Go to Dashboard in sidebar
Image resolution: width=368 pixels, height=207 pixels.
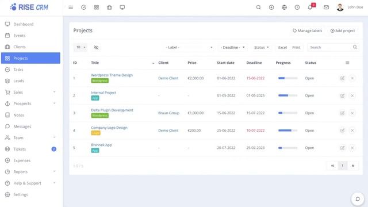30,24
